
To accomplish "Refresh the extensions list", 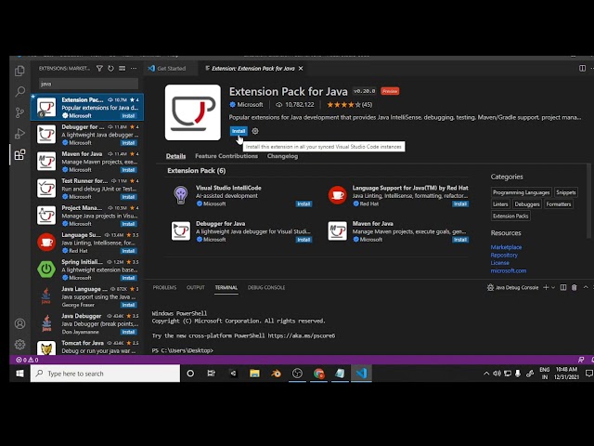I will click(110, 68).
